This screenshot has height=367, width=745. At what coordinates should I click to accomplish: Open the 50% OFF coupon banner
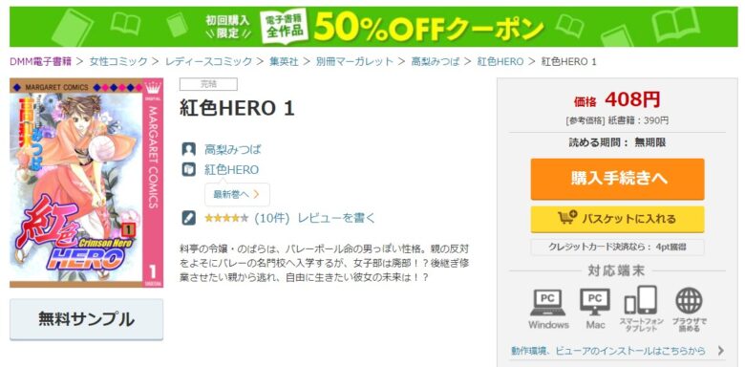click(x=373, y=27)
